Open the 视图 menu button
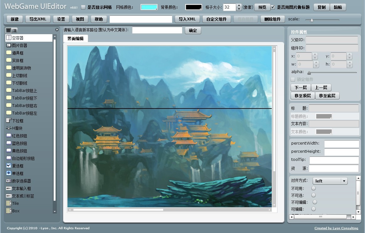The image size is (365, 233). pos(80,19)
